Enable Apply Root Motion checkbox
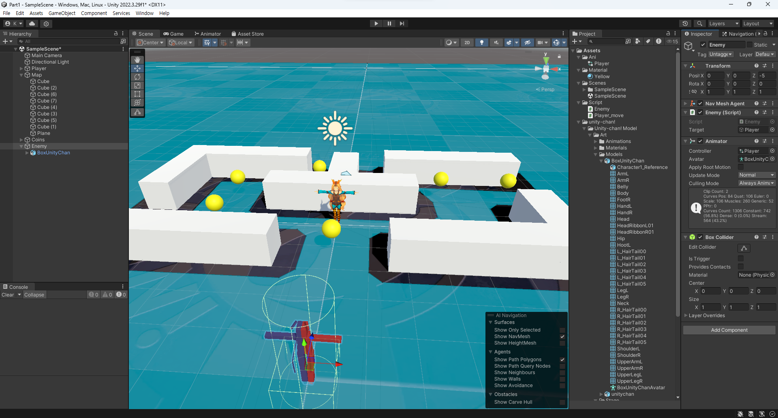The height and width of the screenshot is (418, 778). tap(741, 167)
